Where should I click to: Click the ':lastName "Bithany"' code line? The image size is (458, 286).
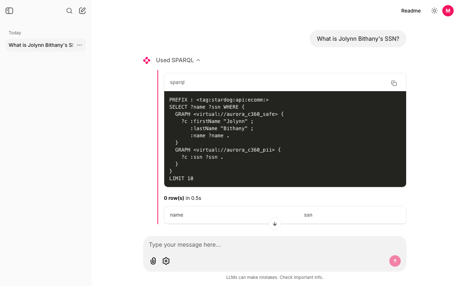(x=222, y=128)
